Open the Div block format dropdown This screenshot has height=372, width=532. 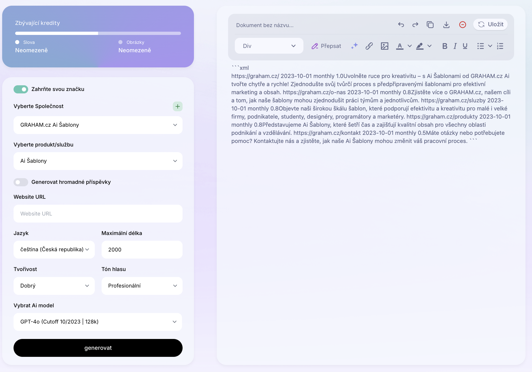[269, 46]
